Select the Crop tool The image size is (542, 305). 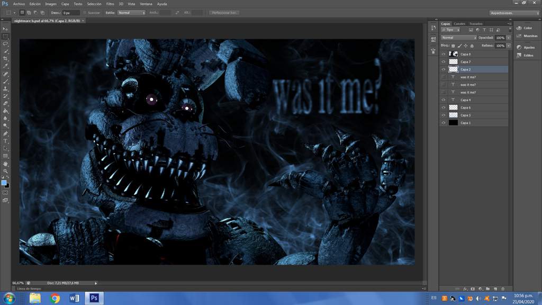pos(5,58)
